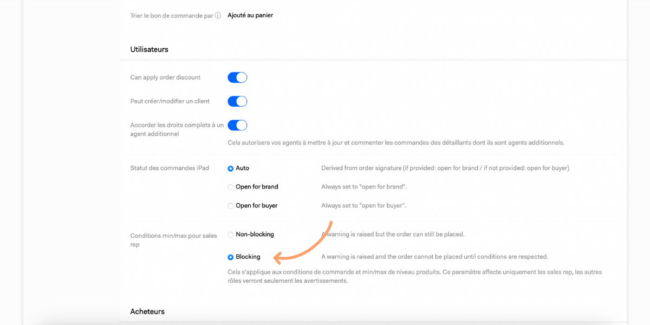Click the info icon beside 'Trier le bon de commande par'
Image resolution: width=650 pixels, height=325 pixels.
(218, 16)
